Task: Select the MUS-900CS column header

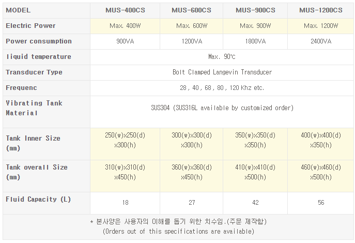Action: [x=255, y=10]
